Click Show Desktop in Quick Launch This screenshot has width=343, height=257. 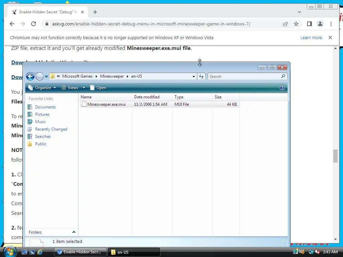point(24,252)
